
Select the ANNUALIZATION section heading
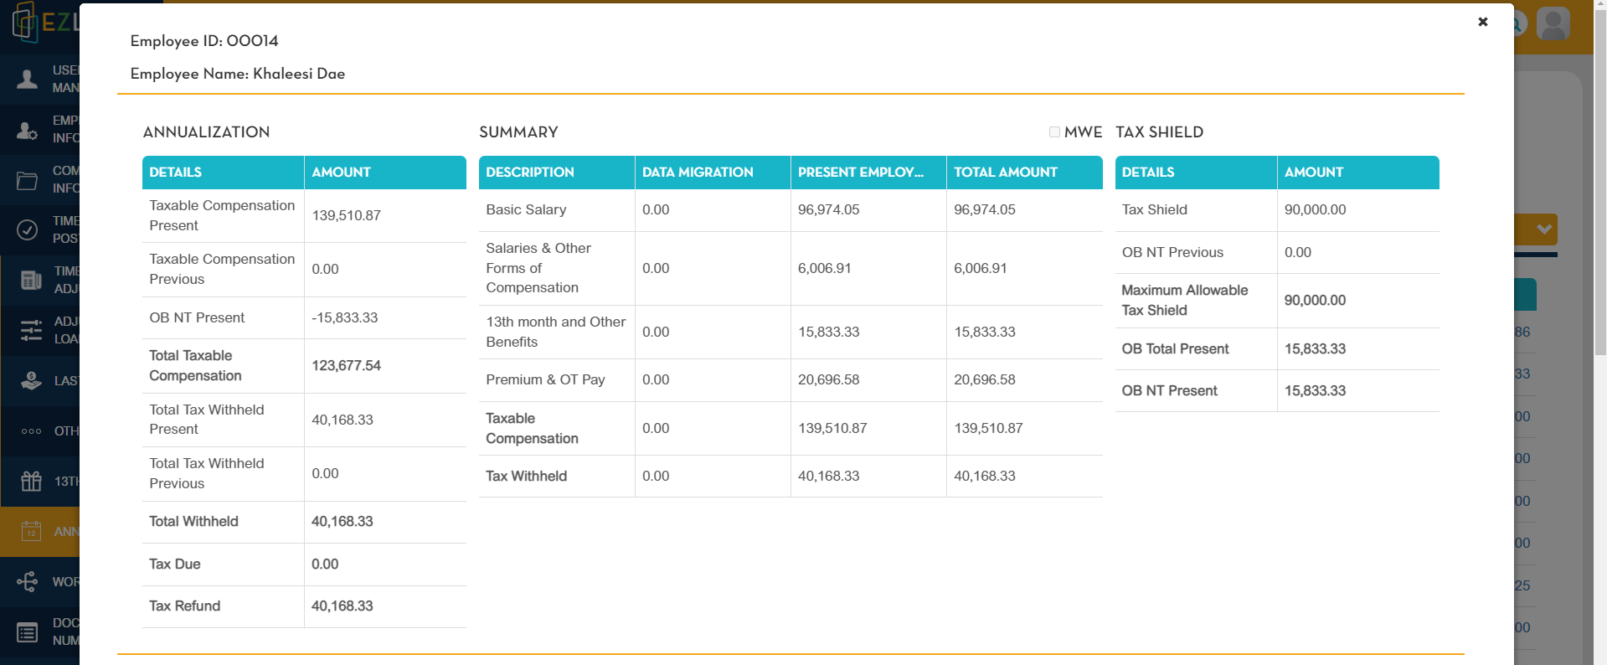pyautogui.click(x=206, y=132)
